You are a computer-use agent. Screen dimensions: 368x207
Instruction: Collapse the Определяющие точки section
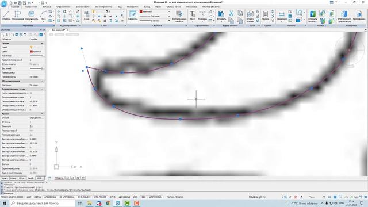[42, 89]
